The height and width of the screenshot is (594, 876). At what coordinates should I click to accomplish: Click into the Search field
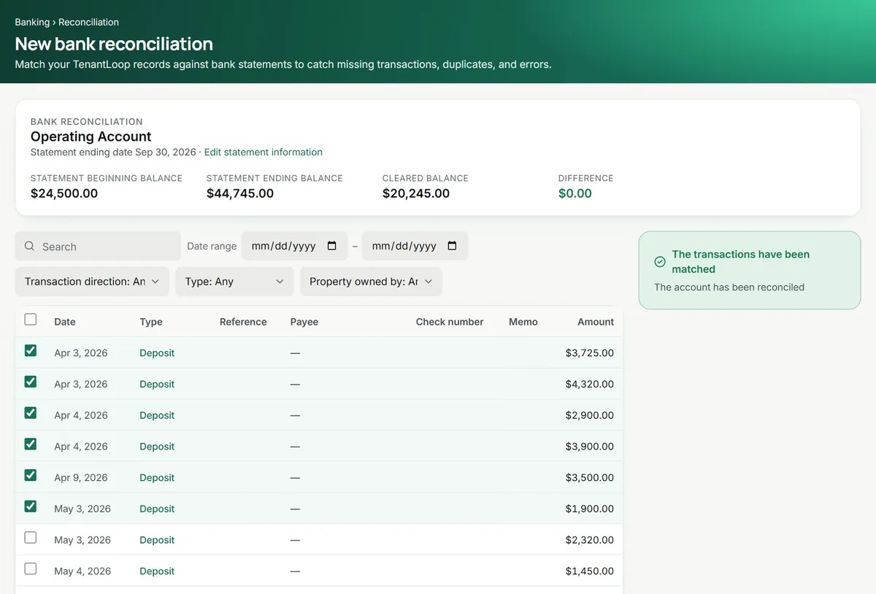(98, 247)
